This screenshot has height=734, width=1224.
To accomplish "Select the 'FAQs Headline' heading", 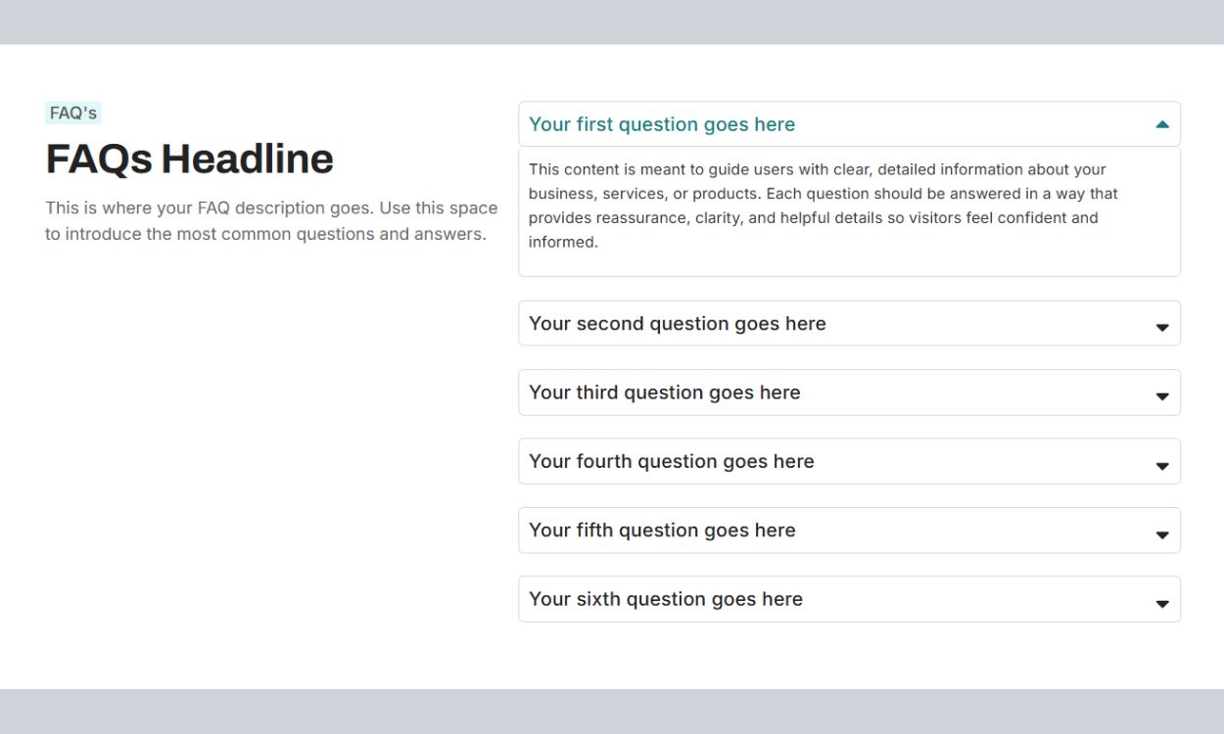I will pyautogui.click(x=190, y=159).
